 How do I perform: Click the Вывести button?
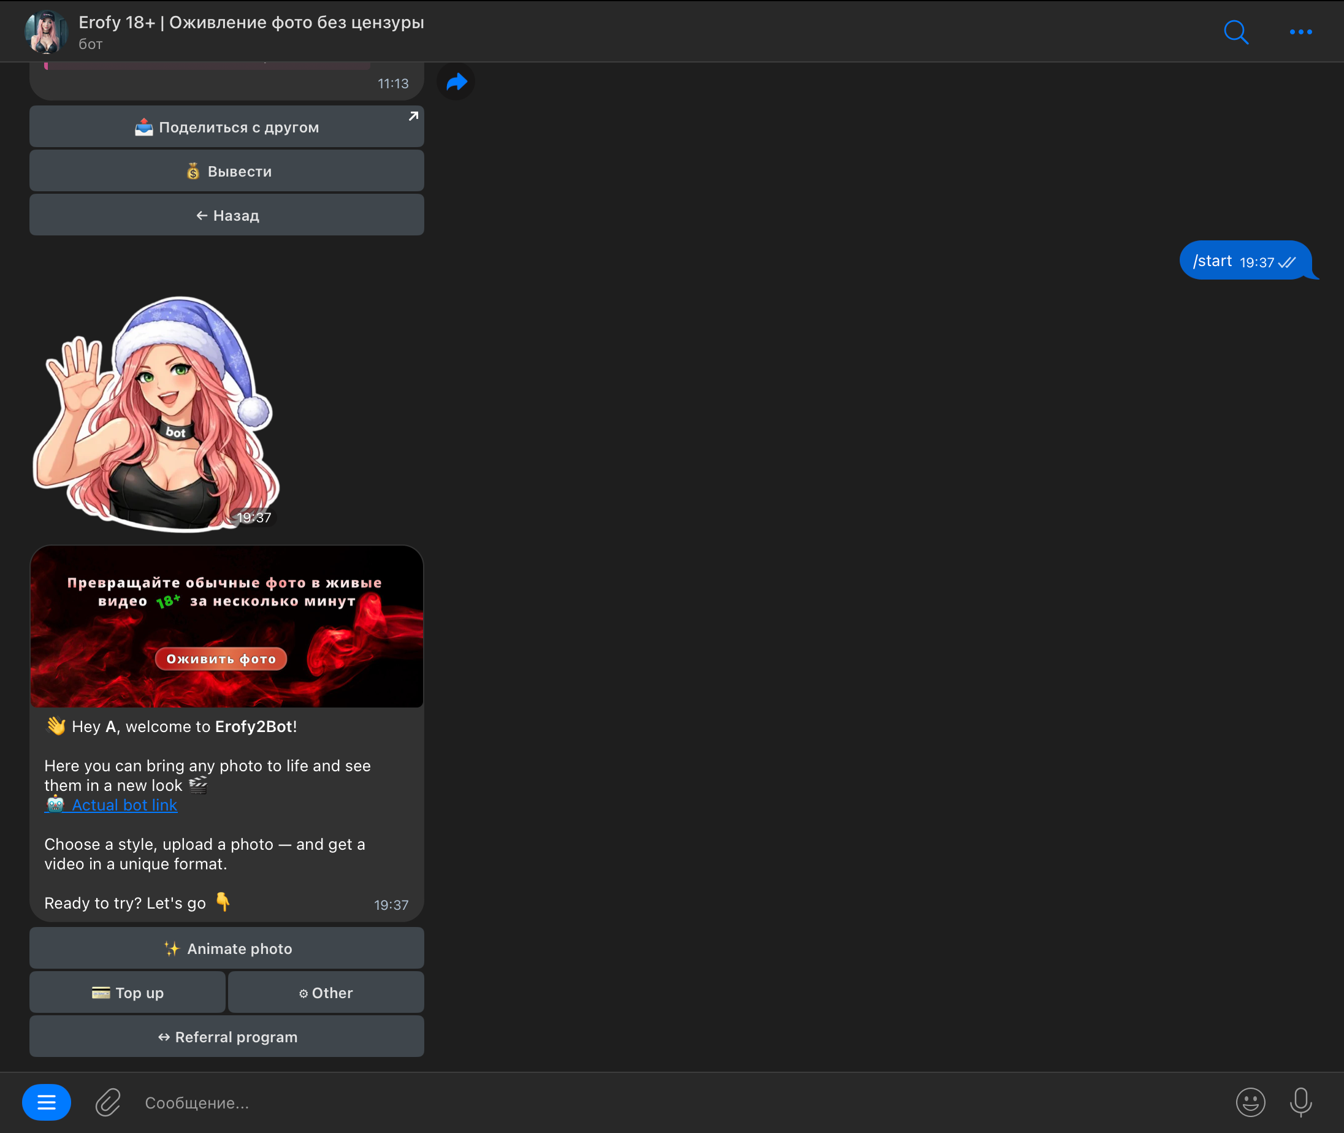click(227, 171)
